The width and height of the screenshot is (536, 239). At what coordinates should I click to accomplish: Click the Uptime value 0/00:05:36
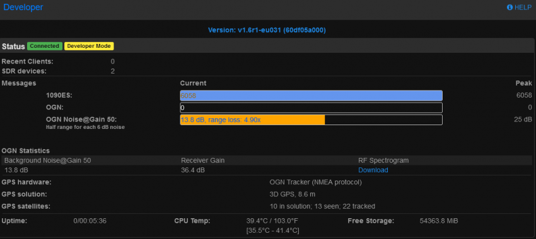[x=90, y=221]
